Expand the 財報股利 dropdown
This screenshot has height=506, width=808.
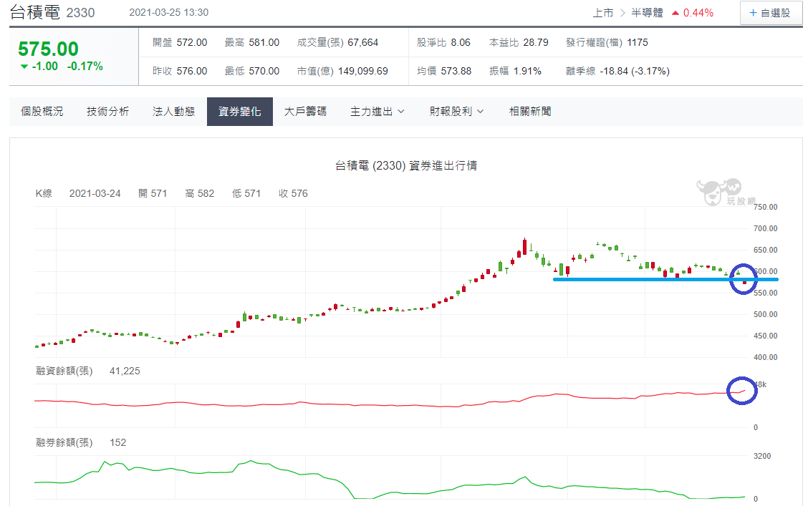tap(456, 112)
